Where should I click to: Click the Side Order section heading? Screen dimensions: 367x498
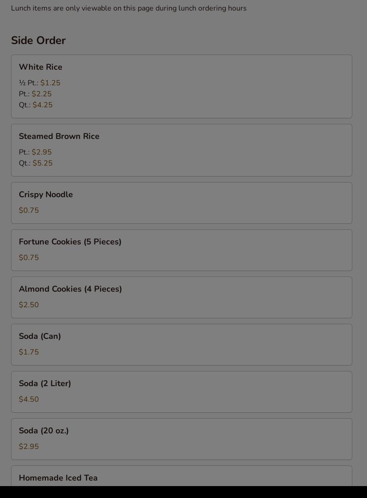[39, 40]
